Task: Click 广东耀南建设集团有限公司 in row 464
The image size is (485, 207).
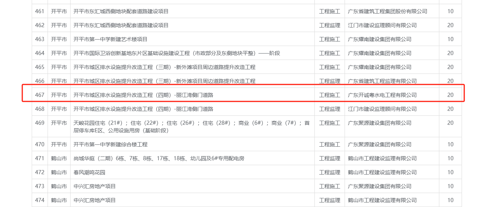Action: pos(380,53)
